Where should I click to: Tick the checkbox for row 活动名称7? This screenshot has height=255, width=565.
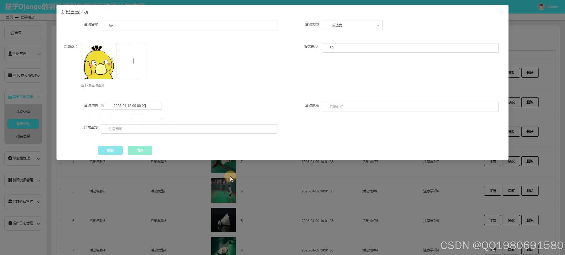[61, 162]
